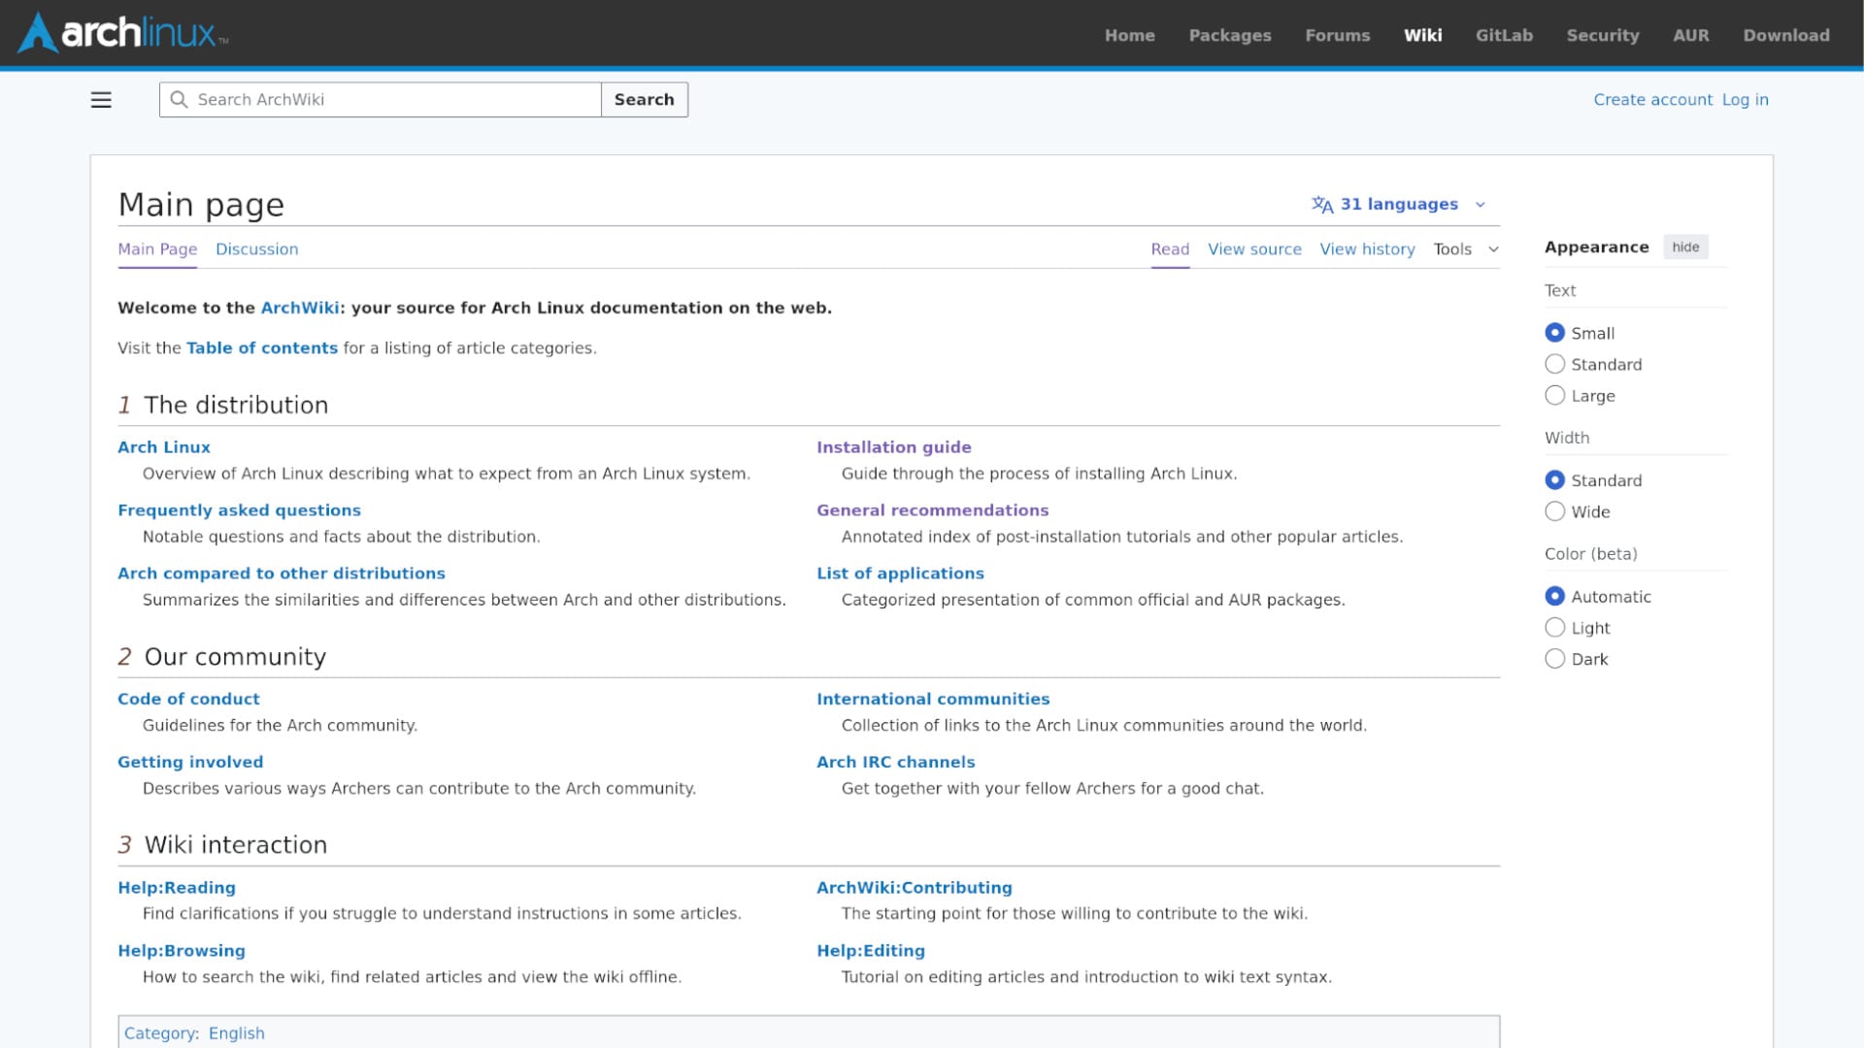Click the magnifier icon in search box
Screen dimensions: 1864x1048
click(179, 100)
